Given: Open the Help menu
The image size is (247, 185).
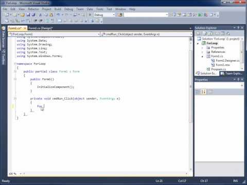Looking at the screenshot, I should point(132,9).
